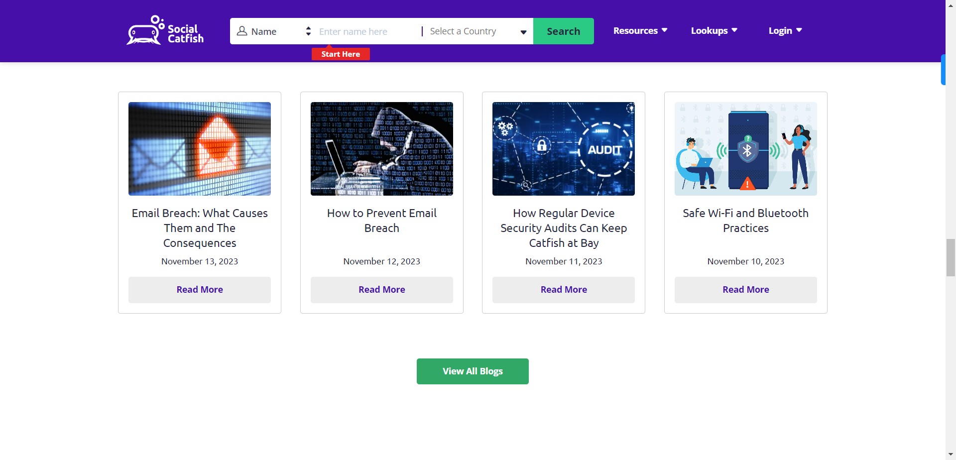The height and width of the screenshot is (460, 956).
Task: Click the Social Catfish logo
Action: point(165,30)
